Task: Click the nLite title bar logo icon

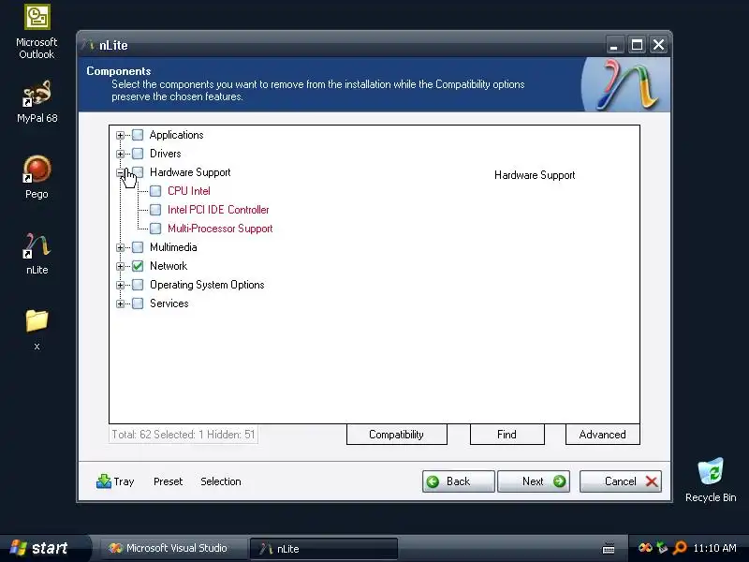Action: (88, 45)
